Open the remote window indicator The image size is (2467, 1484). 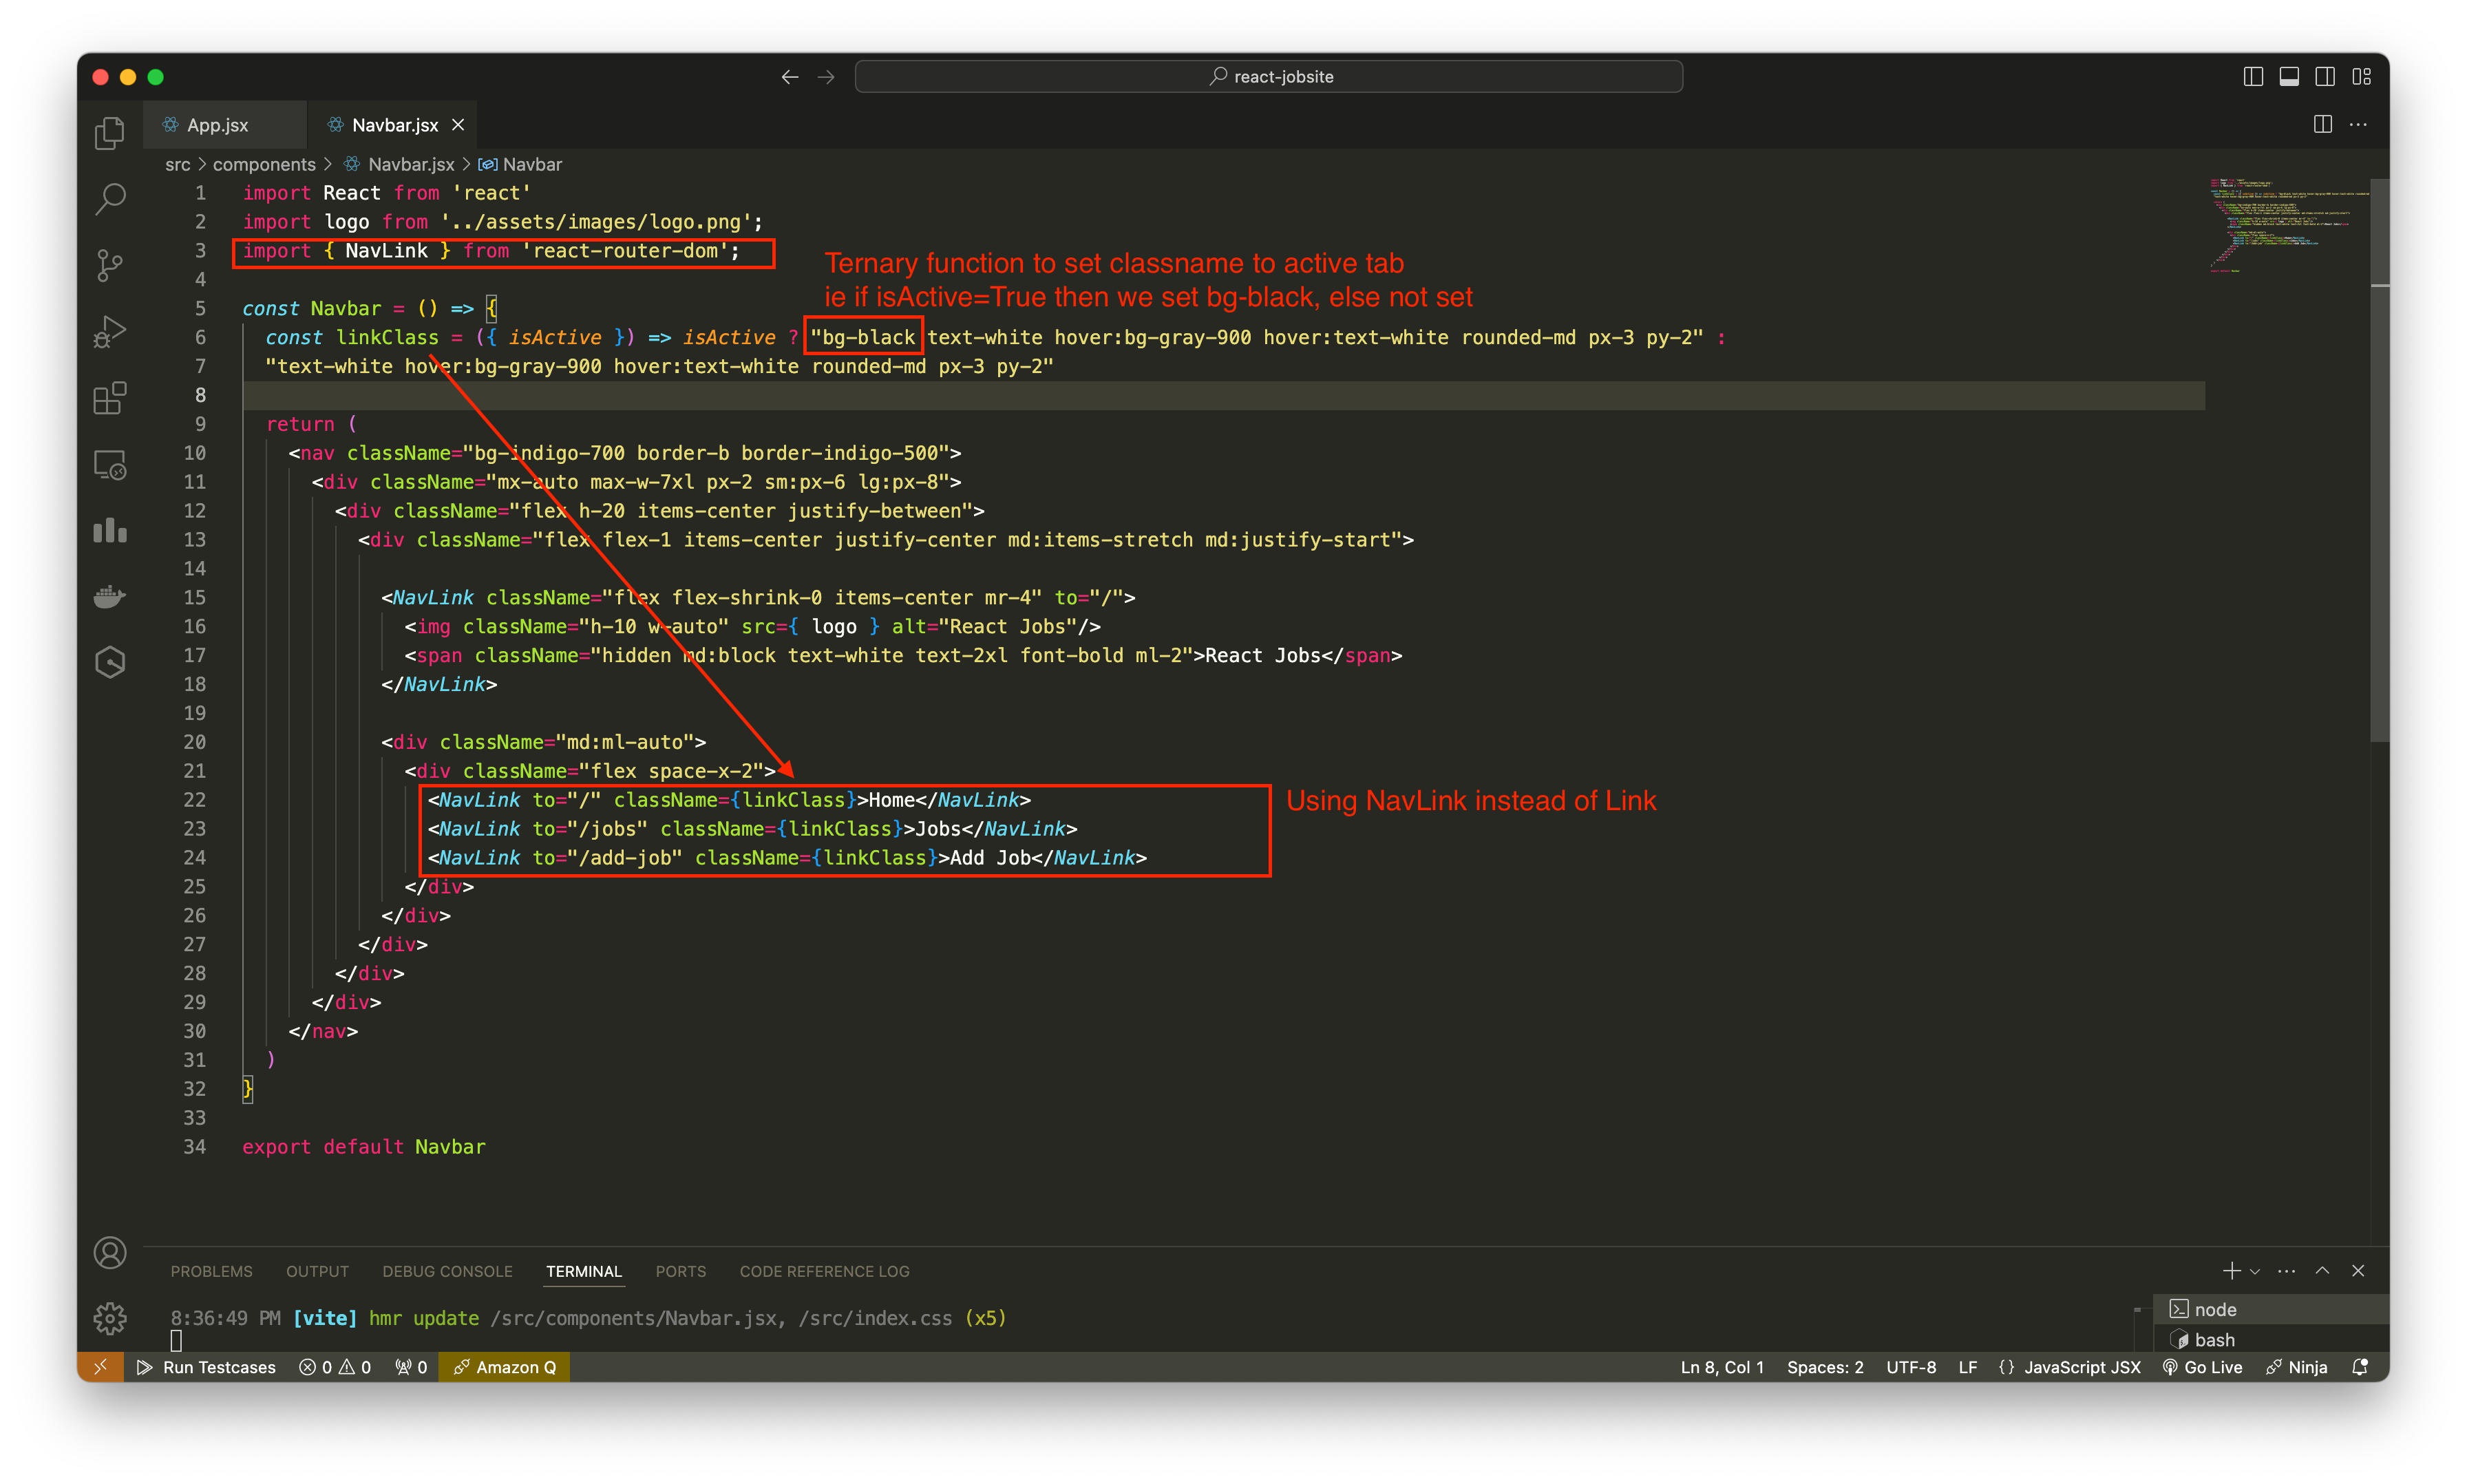100,1367
